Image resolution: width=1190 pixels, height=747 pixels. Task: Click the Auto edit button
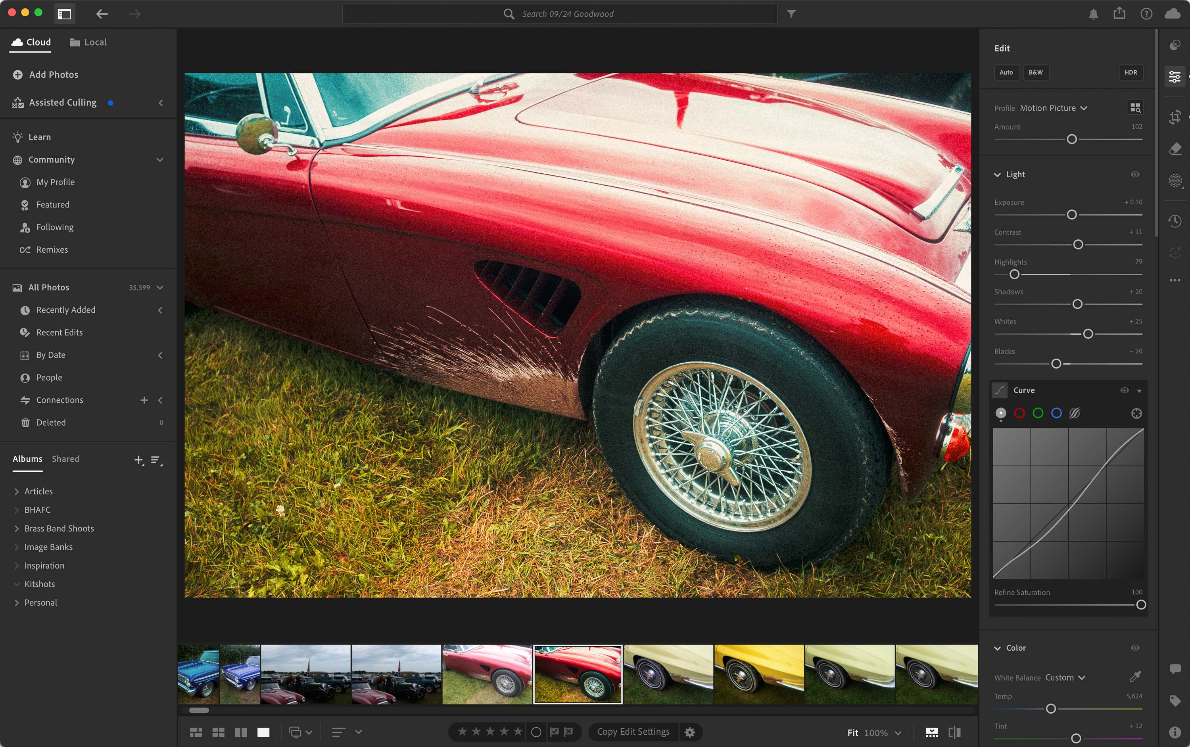point(1006,72)
